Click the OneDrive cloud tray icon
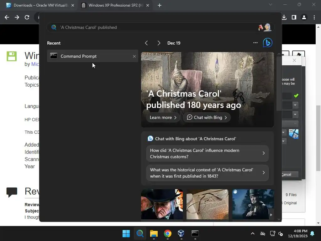 263,233
